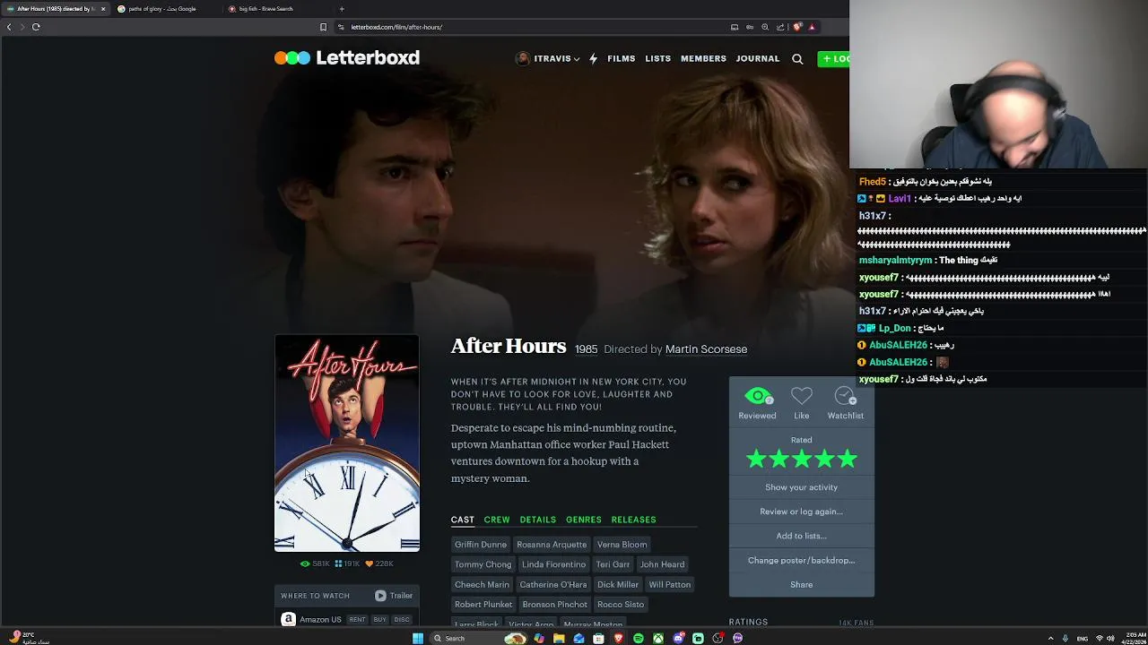Open cast member John Heard
Screen dimensions: 1148x645
point(662,564)
